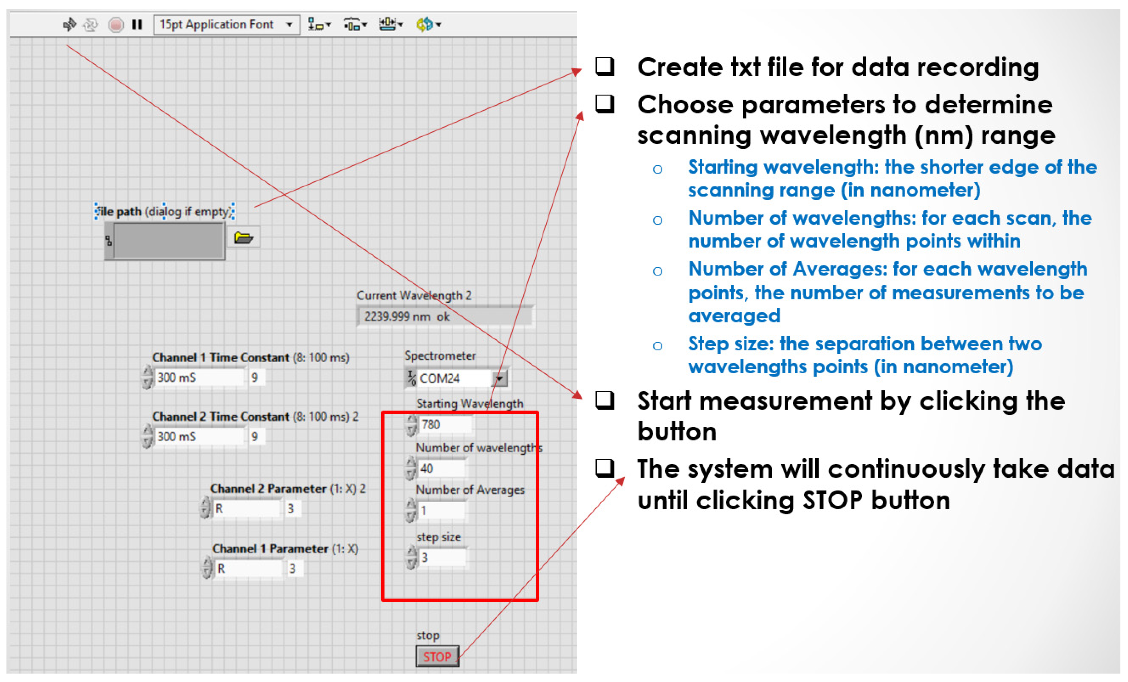Click the Channel 1 Time Constant stepper
Image resolution: width=1128 pixels, height=682 pixels.
coord(147,377)
